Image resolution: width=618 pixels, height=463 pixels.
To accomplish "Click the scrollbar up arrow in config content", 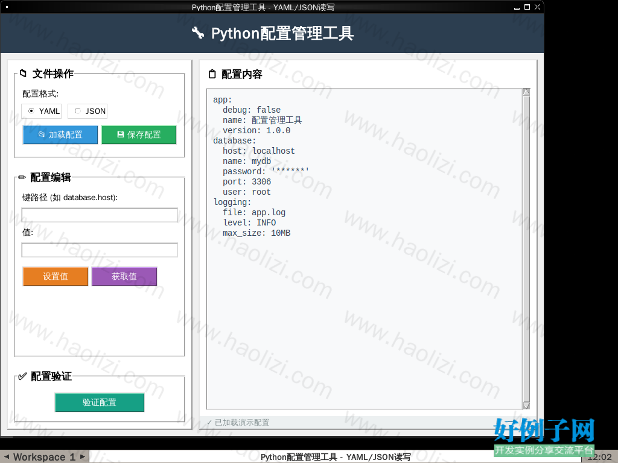I will [x=526, y=92].
